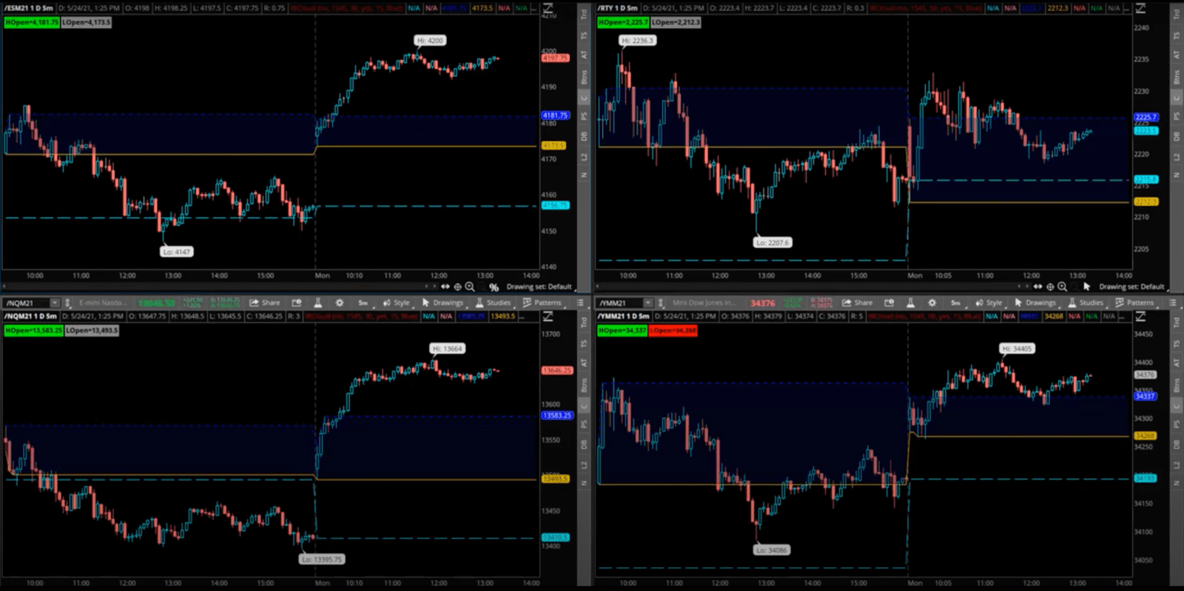Click the Hi: 13664 price bubble
Screen dimensions: 1184x591
pyautogui.click(x=448, y=348)
